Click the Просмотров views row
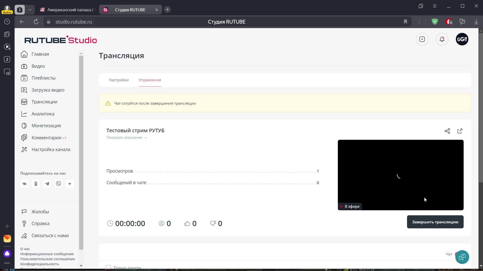This screenshot has width=483, height=271. [x=213, y=171]
